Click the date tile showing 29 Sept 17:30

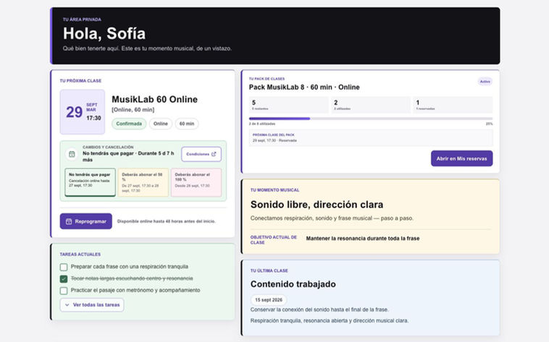[x=83, y=112]
